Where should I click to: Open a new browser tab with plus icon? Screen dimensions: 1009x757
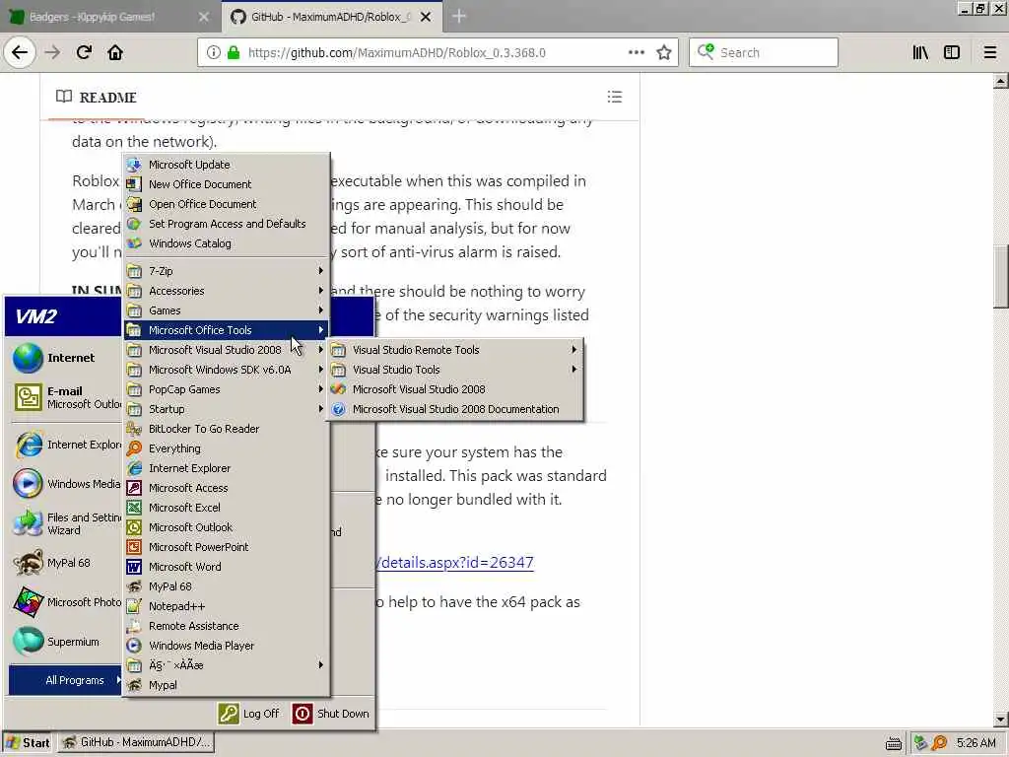[x=459, y=16]
